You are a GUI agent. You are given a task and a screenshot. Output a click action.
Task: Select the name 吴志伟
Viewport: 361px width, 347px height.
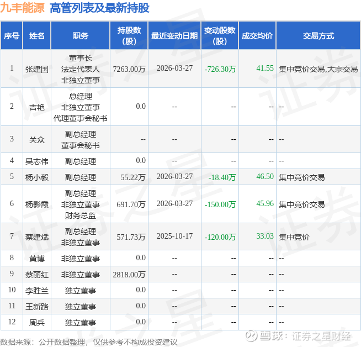37,161
